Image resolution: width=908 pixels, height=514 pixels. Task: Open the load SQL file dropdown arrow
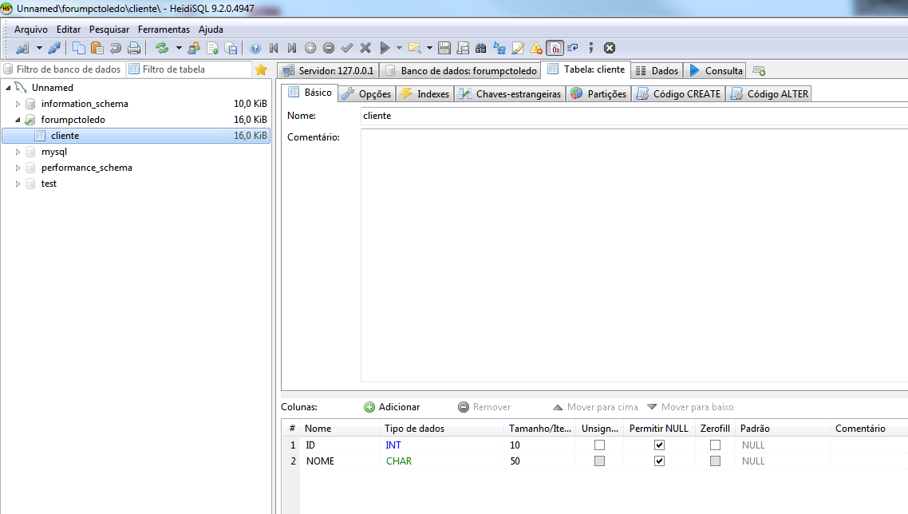429,48
